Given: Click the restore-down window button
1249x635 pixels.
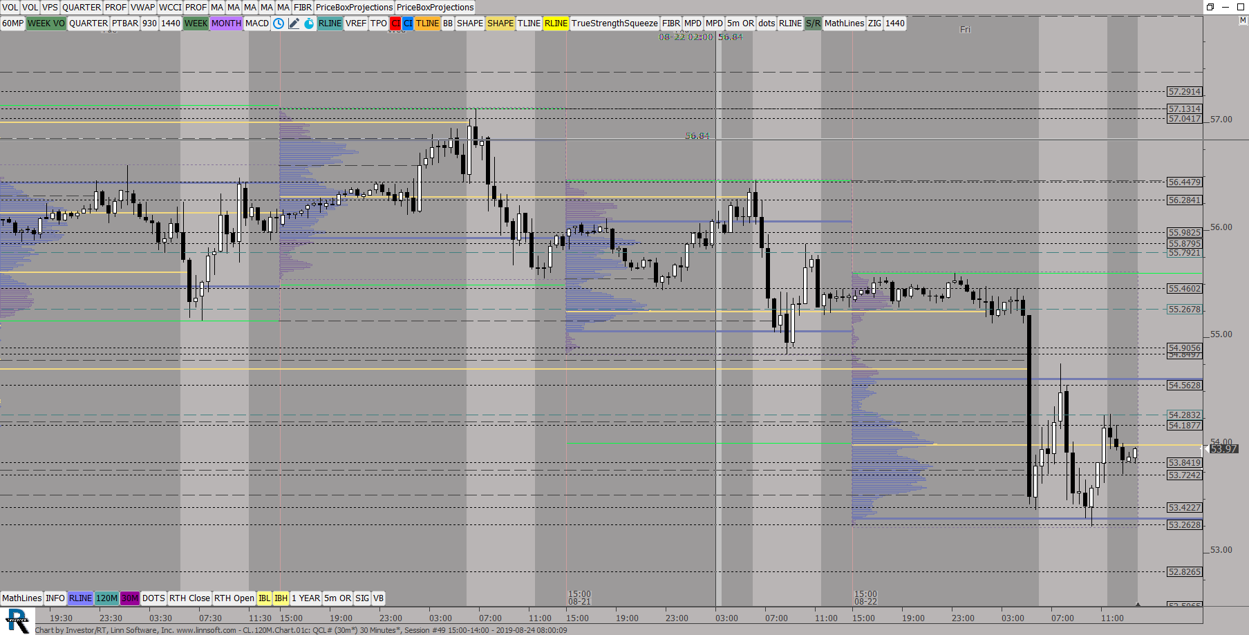Looking at the screenshot, I should (1210, 7).
